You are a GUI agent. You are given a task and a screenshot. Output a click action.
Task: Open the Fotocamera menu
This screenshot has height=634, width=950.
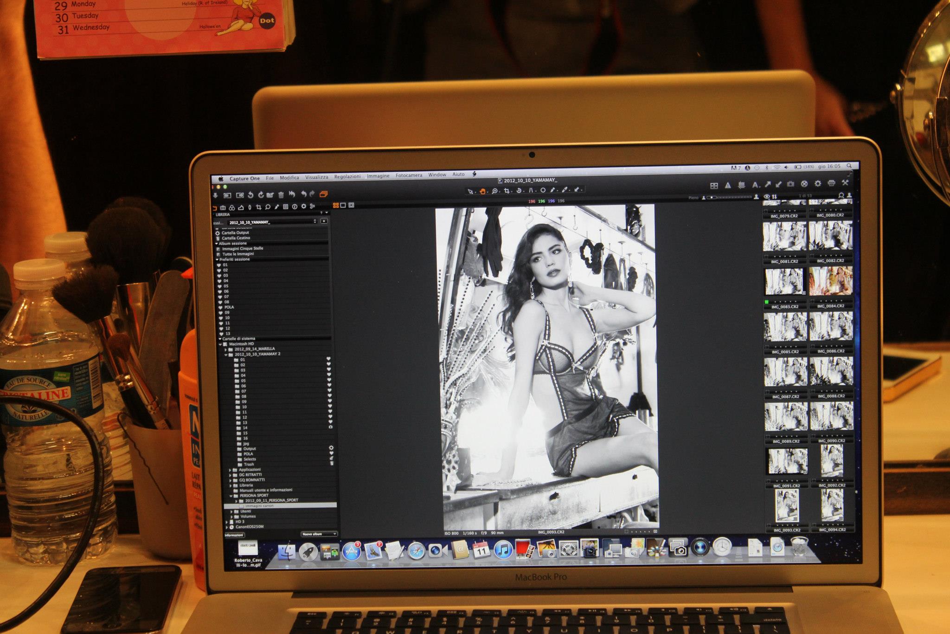coord(409,176)
